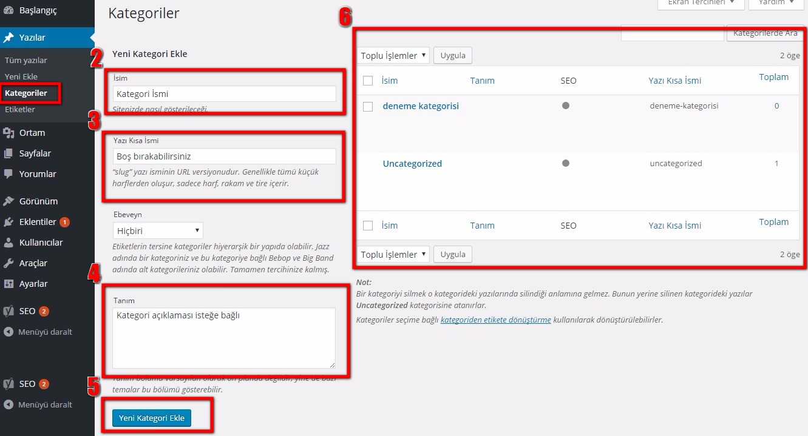Viewport: 808px width, 436px height.
Task: Click the lower Menüyü daralt collapse arrow
Action: coord(8,404)
